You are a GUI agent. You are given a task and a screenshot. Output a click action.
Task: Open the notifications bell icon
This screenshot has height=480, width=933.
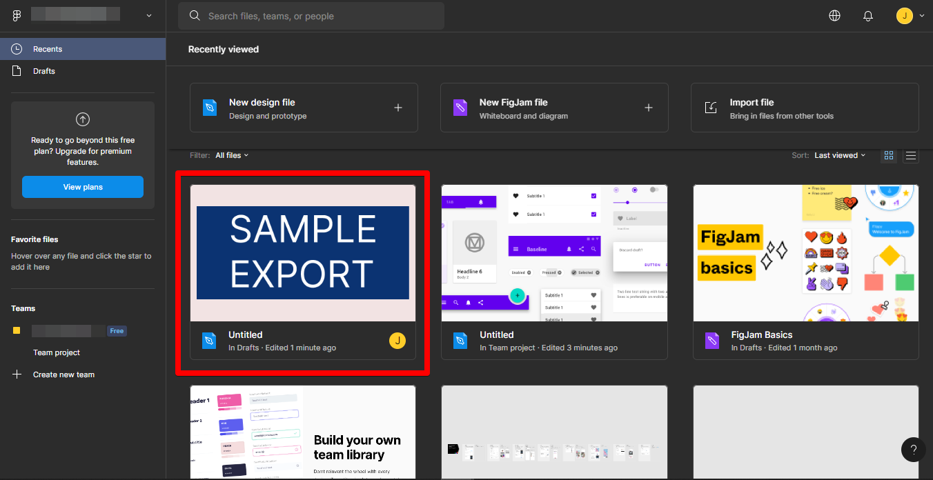click(868, 16)
